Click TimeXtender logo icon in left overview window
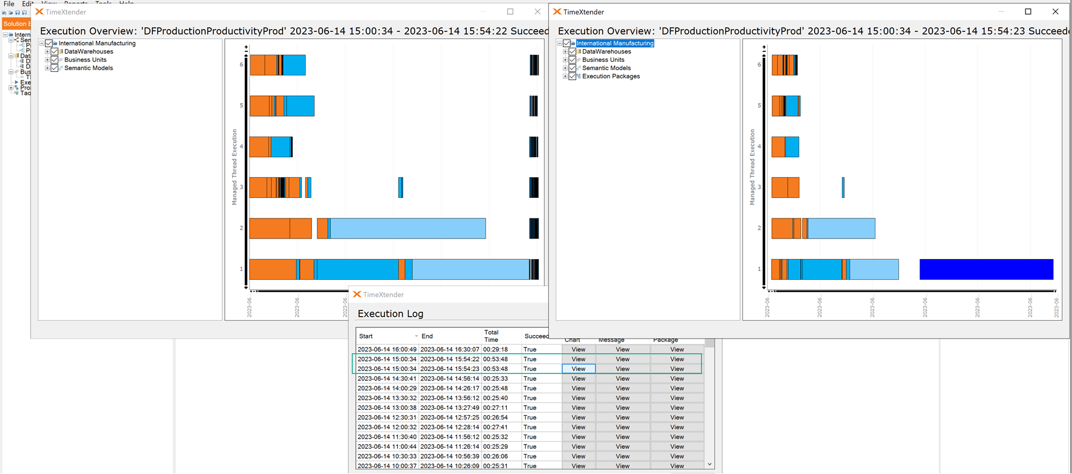The height and width of the screenshot is (474, 1072). tap(39, 12)
